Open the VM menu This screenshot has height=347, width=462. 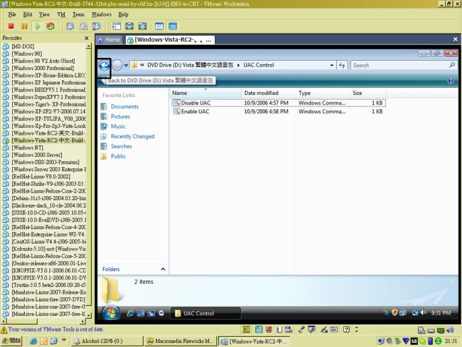click(x=61, y=14)
